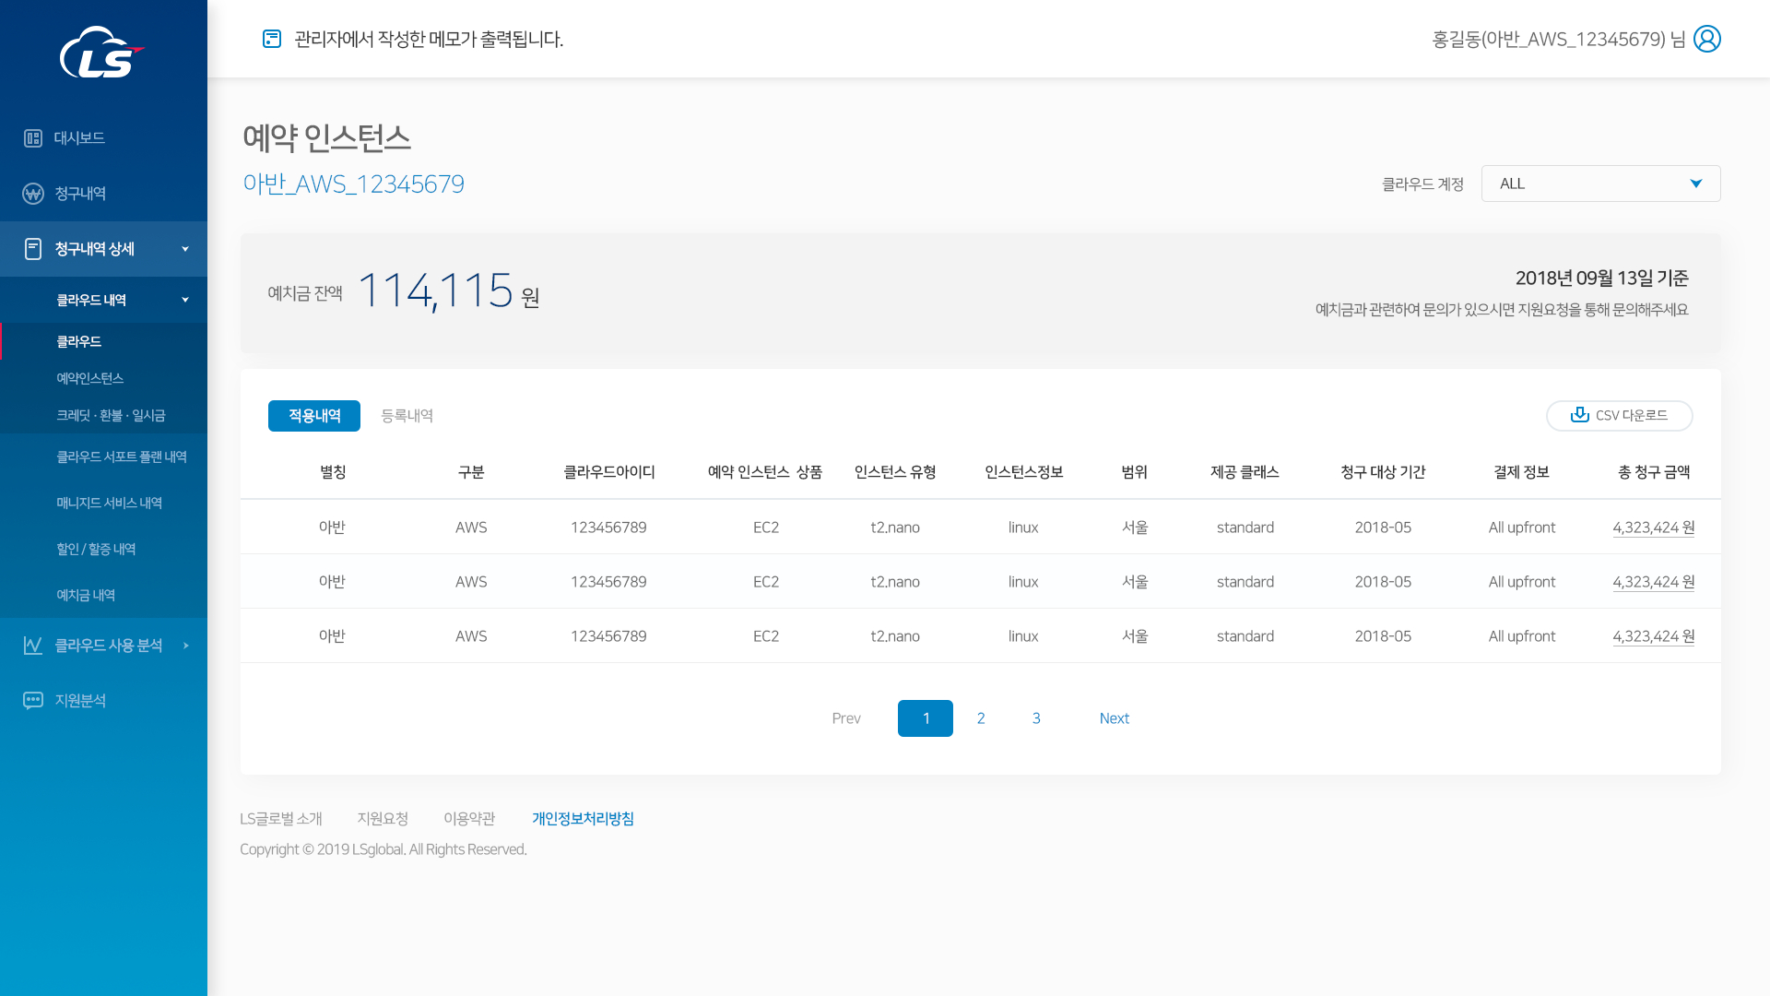Image resolution: width=1770 pixels, height=996 pixels.
Task: Go to the Next page
Action: (1114, 718)
